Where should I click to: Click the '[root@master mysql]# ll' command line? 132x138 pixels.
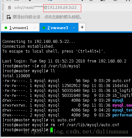[x=28, y=71]
